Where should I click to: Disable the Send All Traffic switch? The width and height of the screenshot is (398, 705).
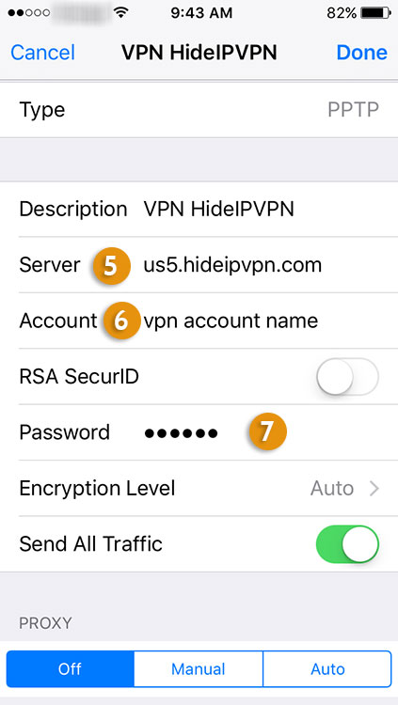pyautogui.click(x=347, y=544)
